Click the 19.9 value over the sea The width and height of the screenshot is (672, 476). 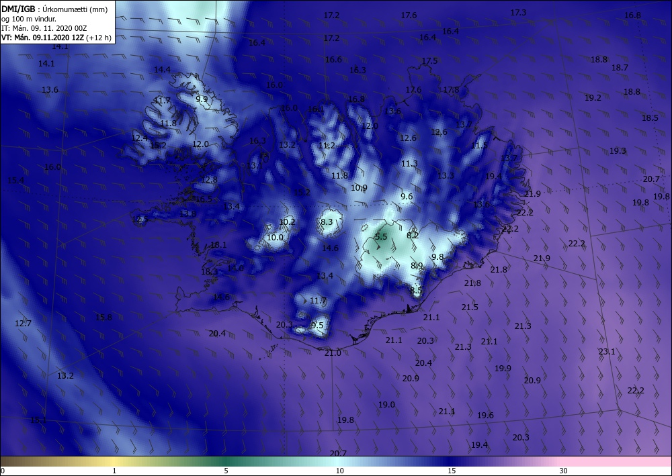pyautogui.click(x=503, y=368)
